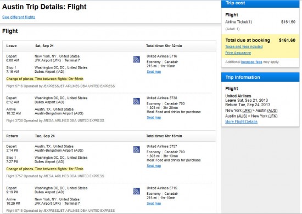Click United Airlines logo for flight 3738
Screen dimensions: 302x214
136,101
